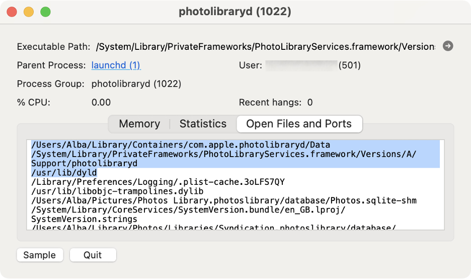The width and height of the screenshot is (471, 279).
Task: Close the photolibraryd window with red button
Action: coord(12,12)
